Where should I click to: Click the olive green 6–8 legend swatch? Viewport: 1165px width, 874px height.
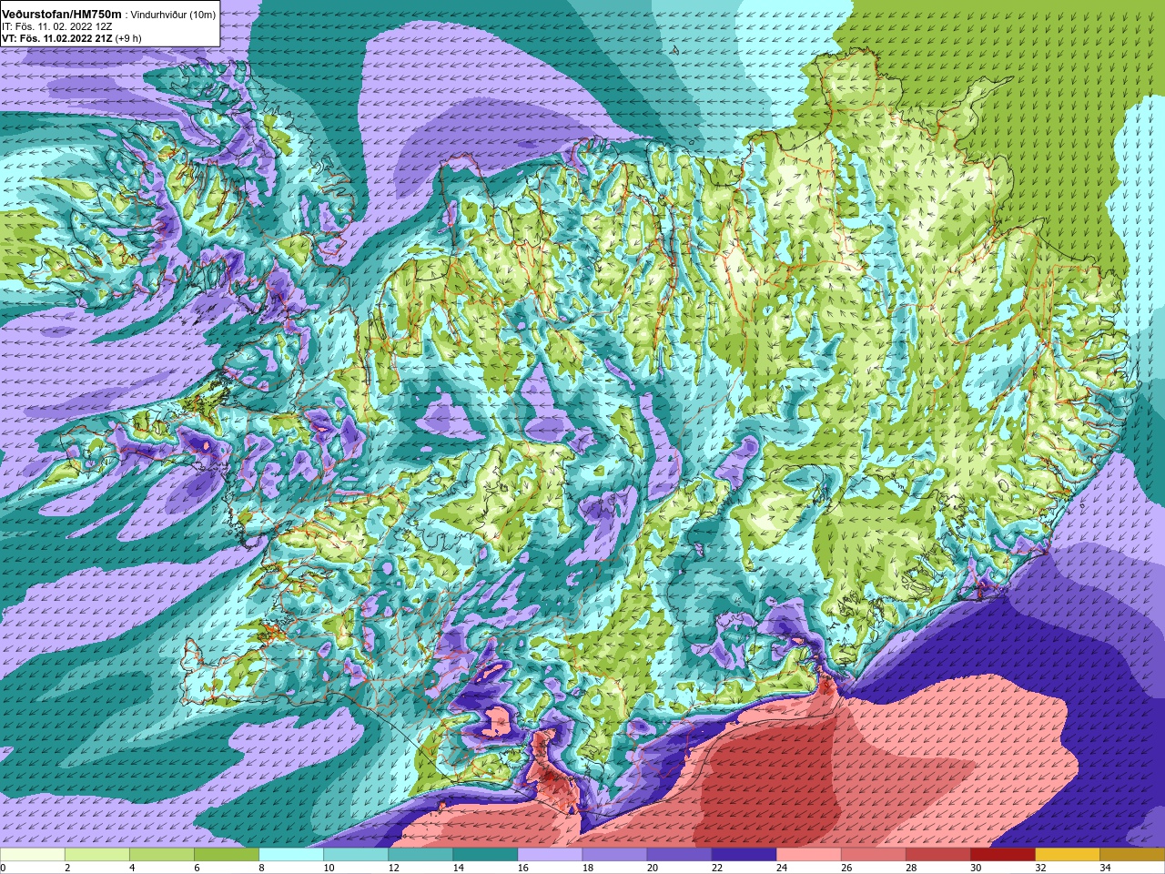point(227,855)
